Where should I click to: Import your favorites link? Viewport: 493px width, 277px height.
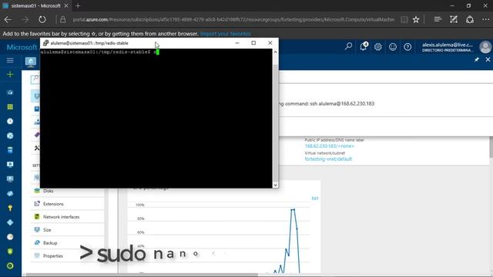pos(226,34)
